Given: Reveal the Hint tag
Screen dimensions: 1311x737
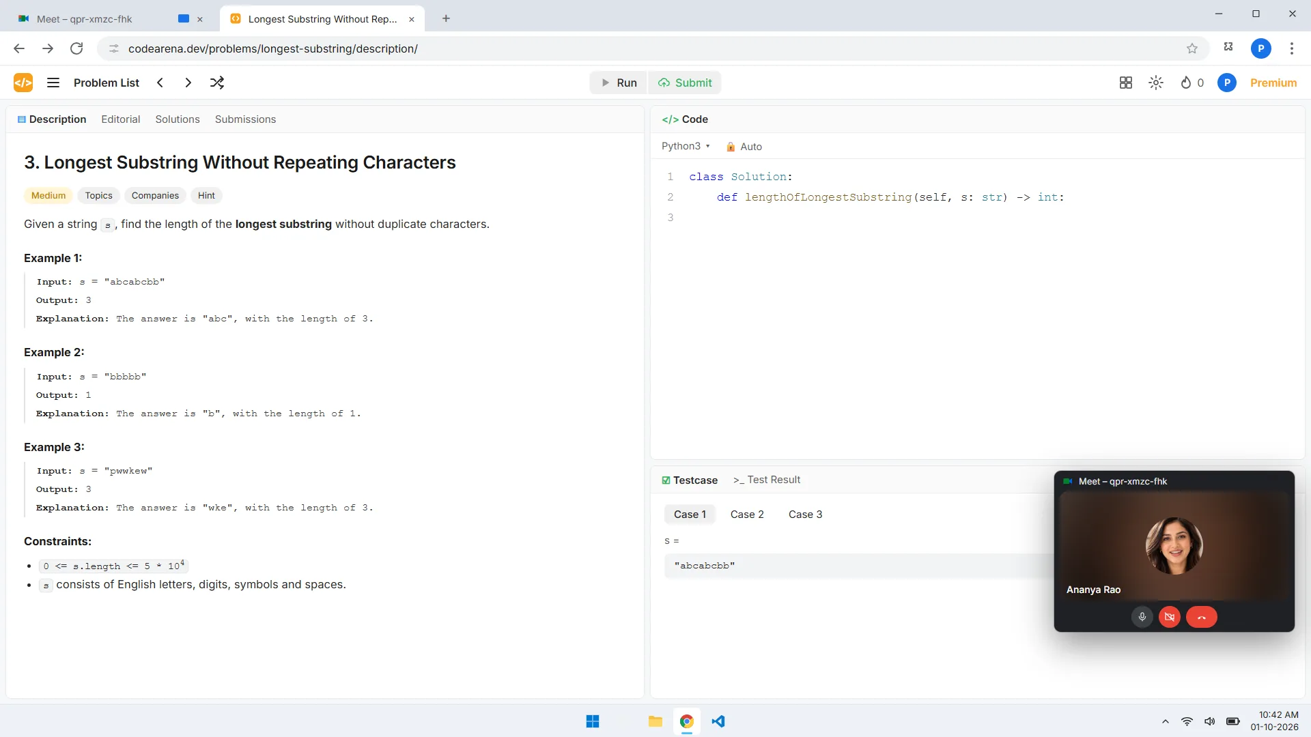Looking at the screenshot, I should [206, 195].
